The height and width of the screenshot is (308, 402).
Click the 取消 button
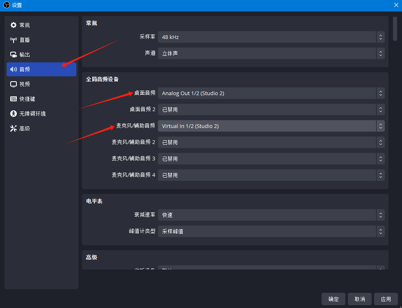coord(359,299)
